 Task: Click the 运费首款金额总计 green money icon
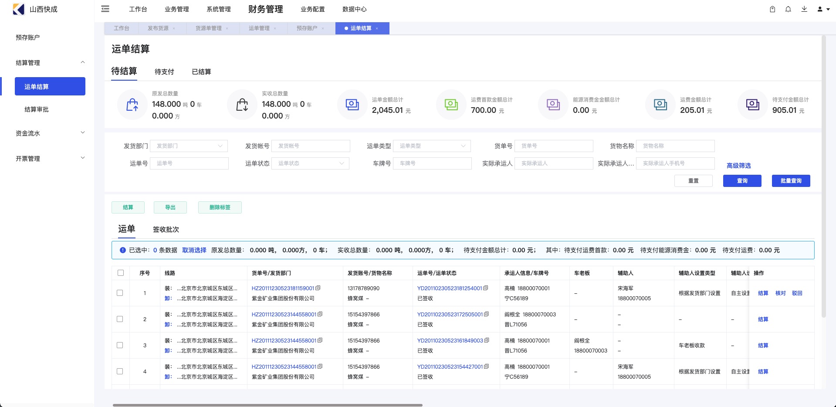(451, 105)
